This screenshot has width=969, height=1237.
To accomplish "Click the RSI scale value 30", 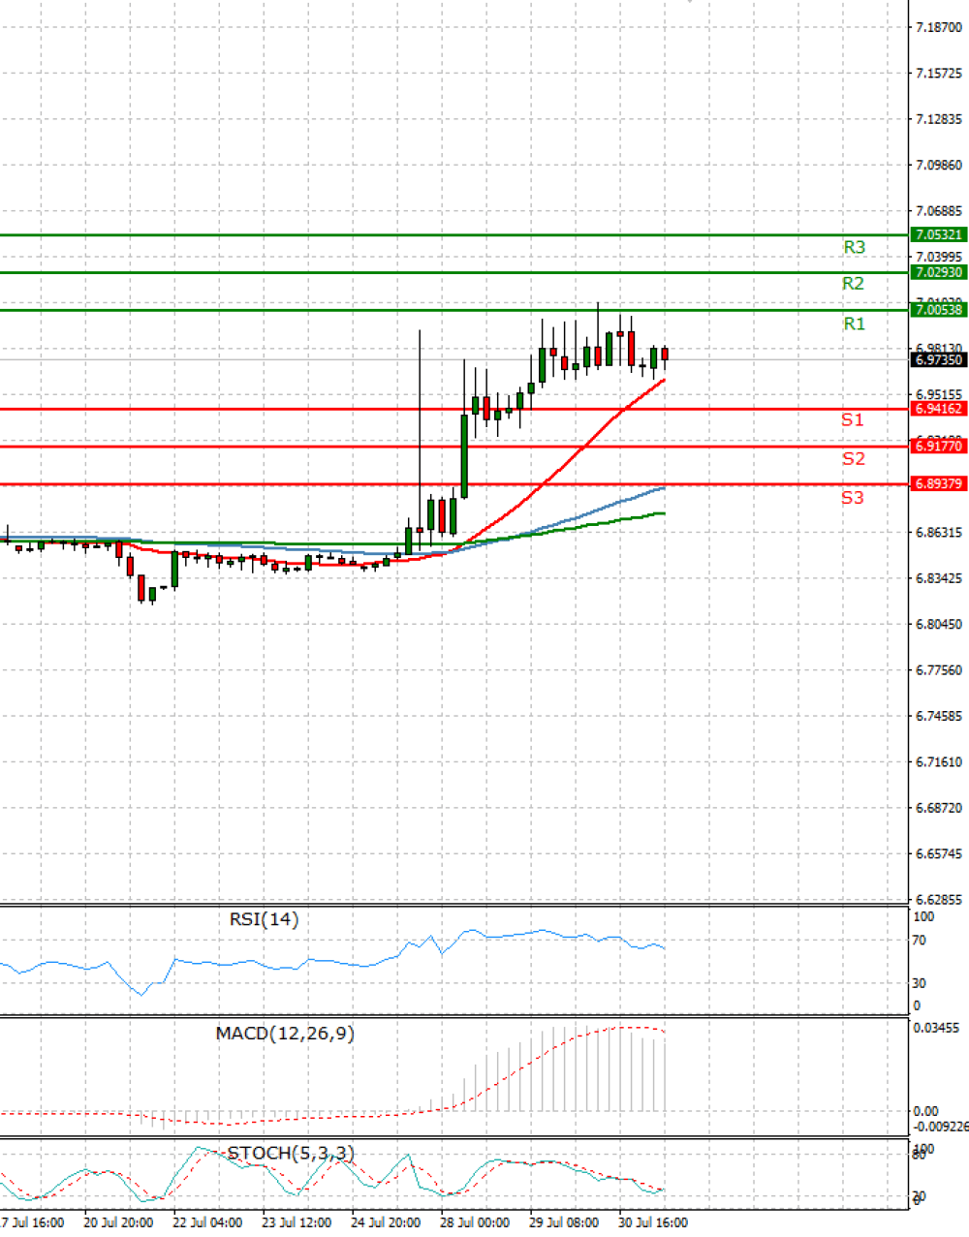I will (919, 982).
